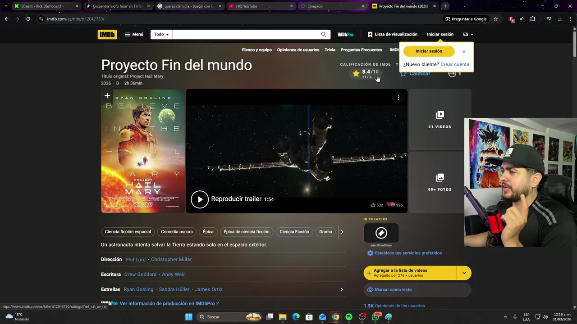
Task: Click the heart reactions icon on trailer
Action: 390,205
